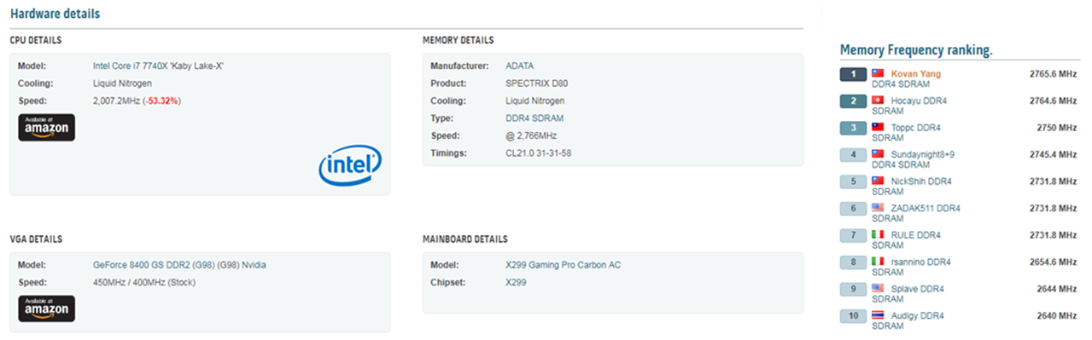Screen dimensions: 1092x340
Task: Click the flag icon next to Hocayu
Action: pyautogui.click(x=878, y=101)
